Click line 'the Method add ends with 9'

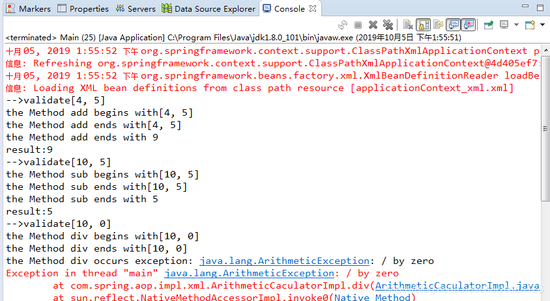coord(82,137)
